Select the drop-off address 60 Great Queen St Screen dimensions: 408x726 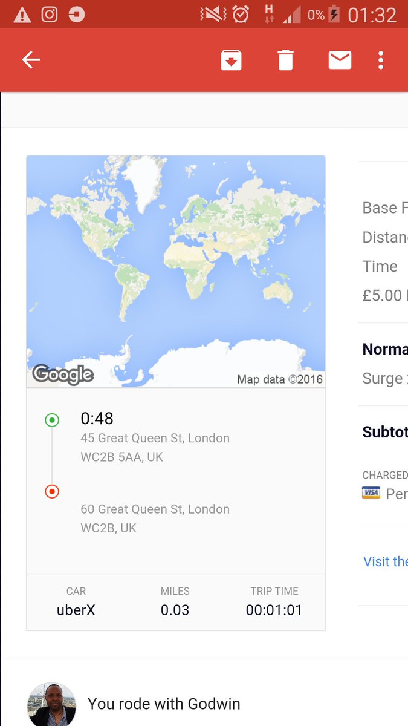(155, 518)
